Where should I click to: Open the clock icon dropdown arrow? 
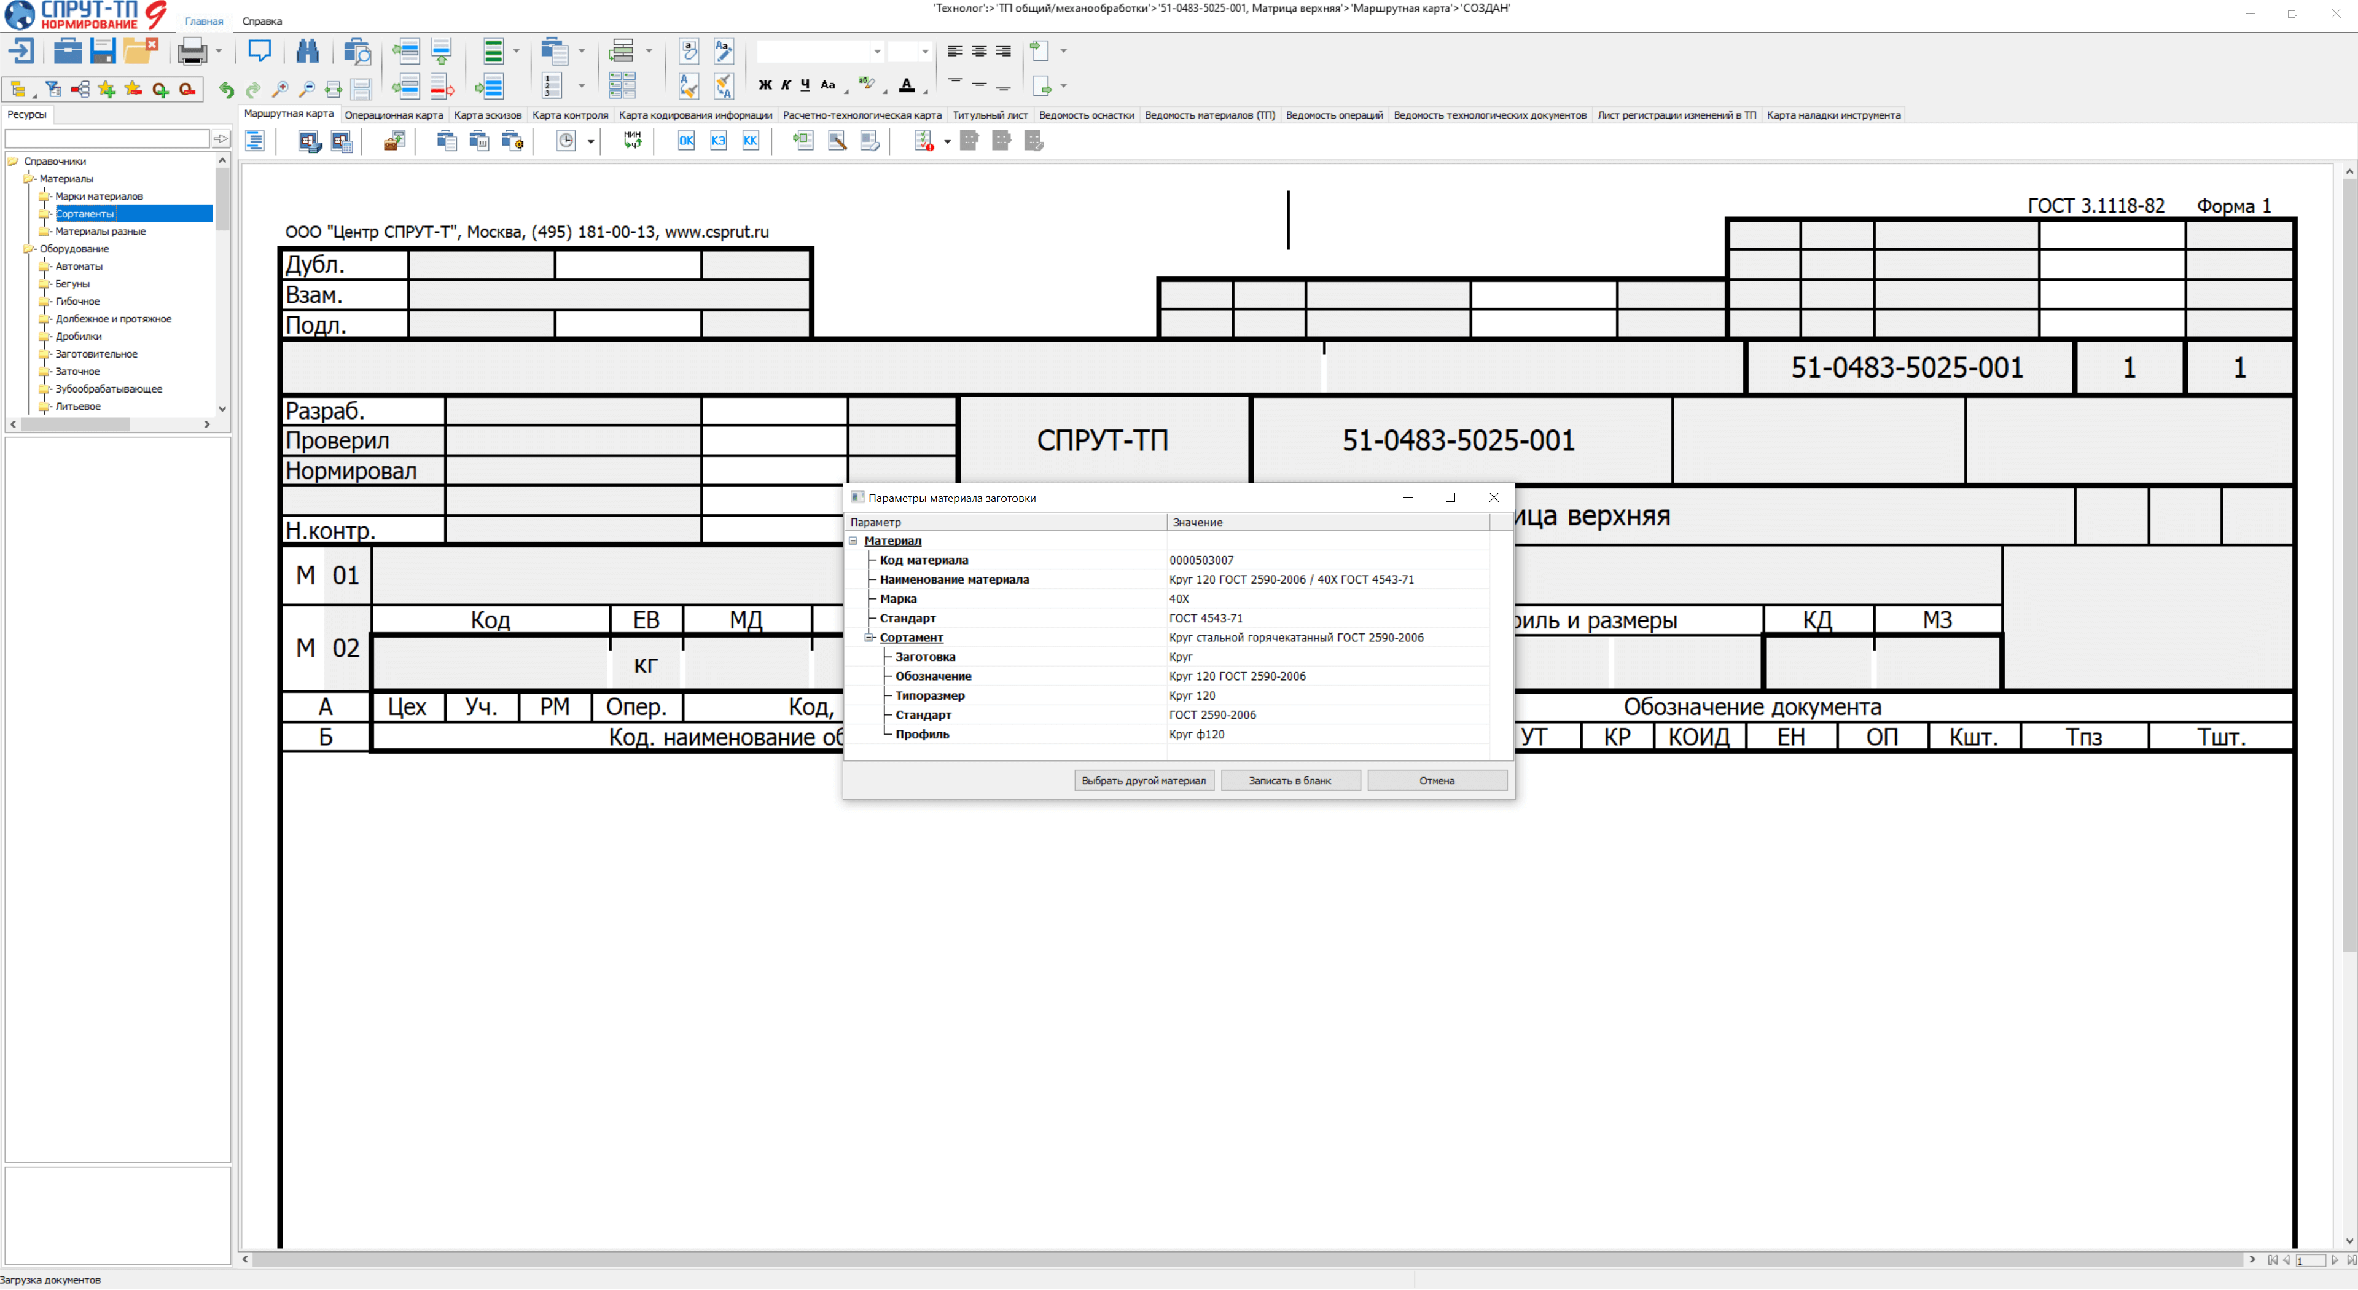tap(590, 141)
